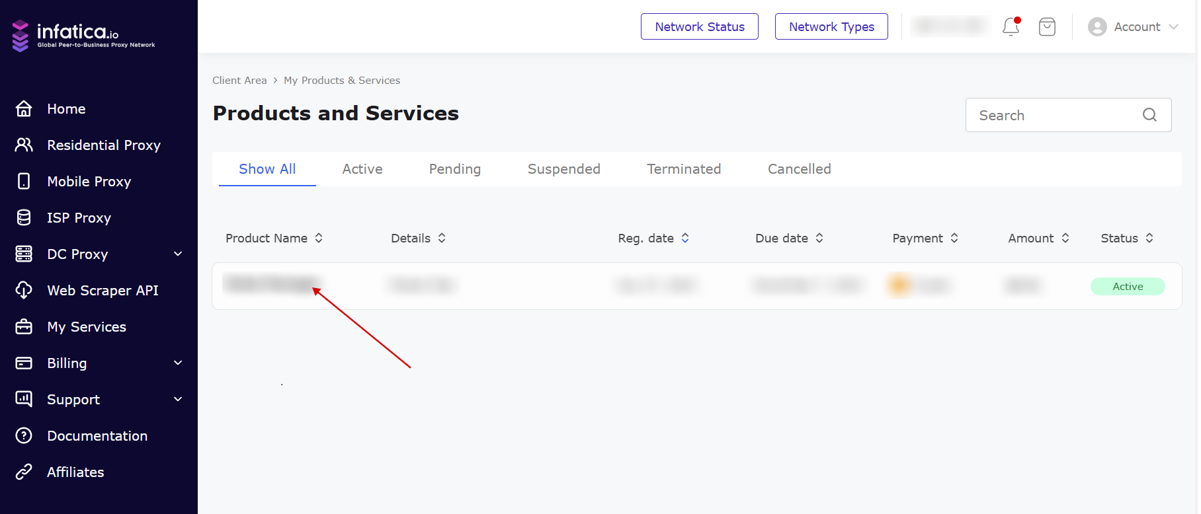The image size is (1201, 514).
Task: Click the ISP Proxy database icon
Action: [x=24, y=217]
